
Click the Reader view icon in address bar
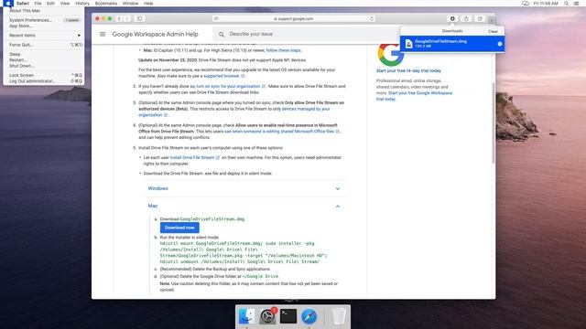(x=216, y=18)
